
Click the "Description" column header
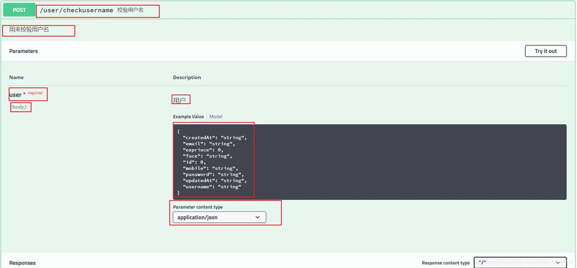(x=187, y=77)
